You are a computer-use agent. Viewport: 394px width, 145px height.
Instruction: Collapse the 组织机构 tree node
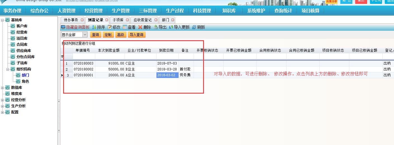pos(8,69)
